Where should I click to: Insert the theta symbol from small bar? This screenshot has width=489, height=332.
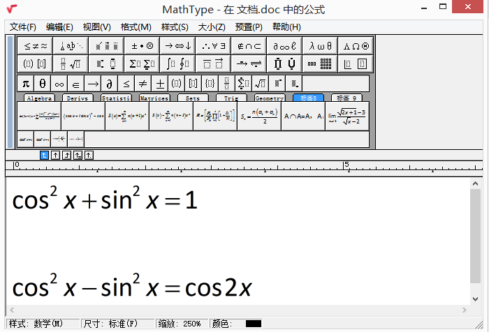click(43, 84)
